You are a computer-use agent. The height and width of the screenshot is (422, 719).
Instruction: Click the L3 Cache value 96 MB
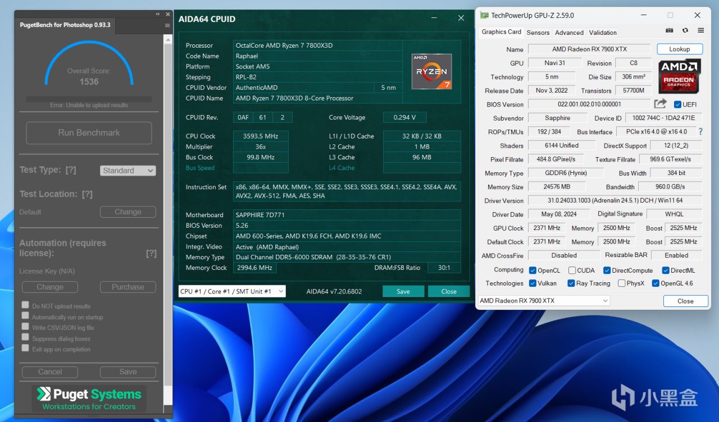[x=422, y=158]
